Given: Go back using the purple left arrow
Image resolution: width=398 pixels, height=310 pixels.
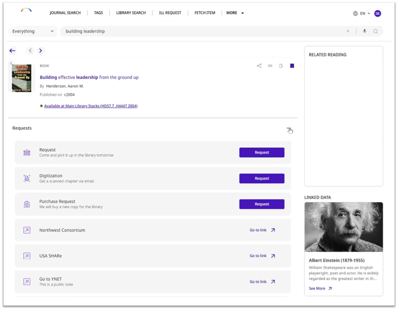Looking at the screenshot, I should point(12,51).
